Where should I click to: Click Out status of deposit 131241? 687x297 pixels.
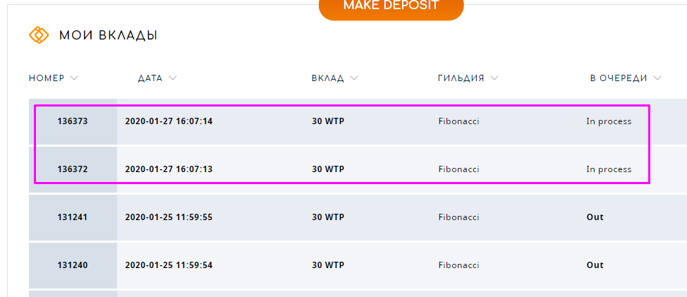pyautogui.click(x=595, y=217)
